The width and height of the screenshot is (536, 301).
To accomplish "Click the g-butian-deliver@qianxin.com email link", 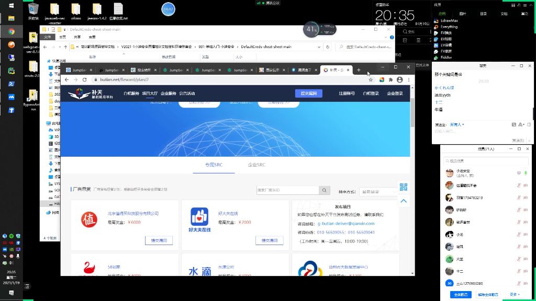I will click(x=346, y=224).
